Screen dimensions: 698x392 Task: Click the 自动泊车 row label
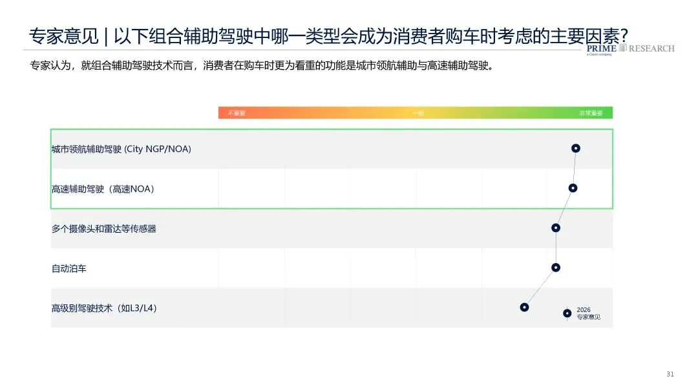coord(69,268)
